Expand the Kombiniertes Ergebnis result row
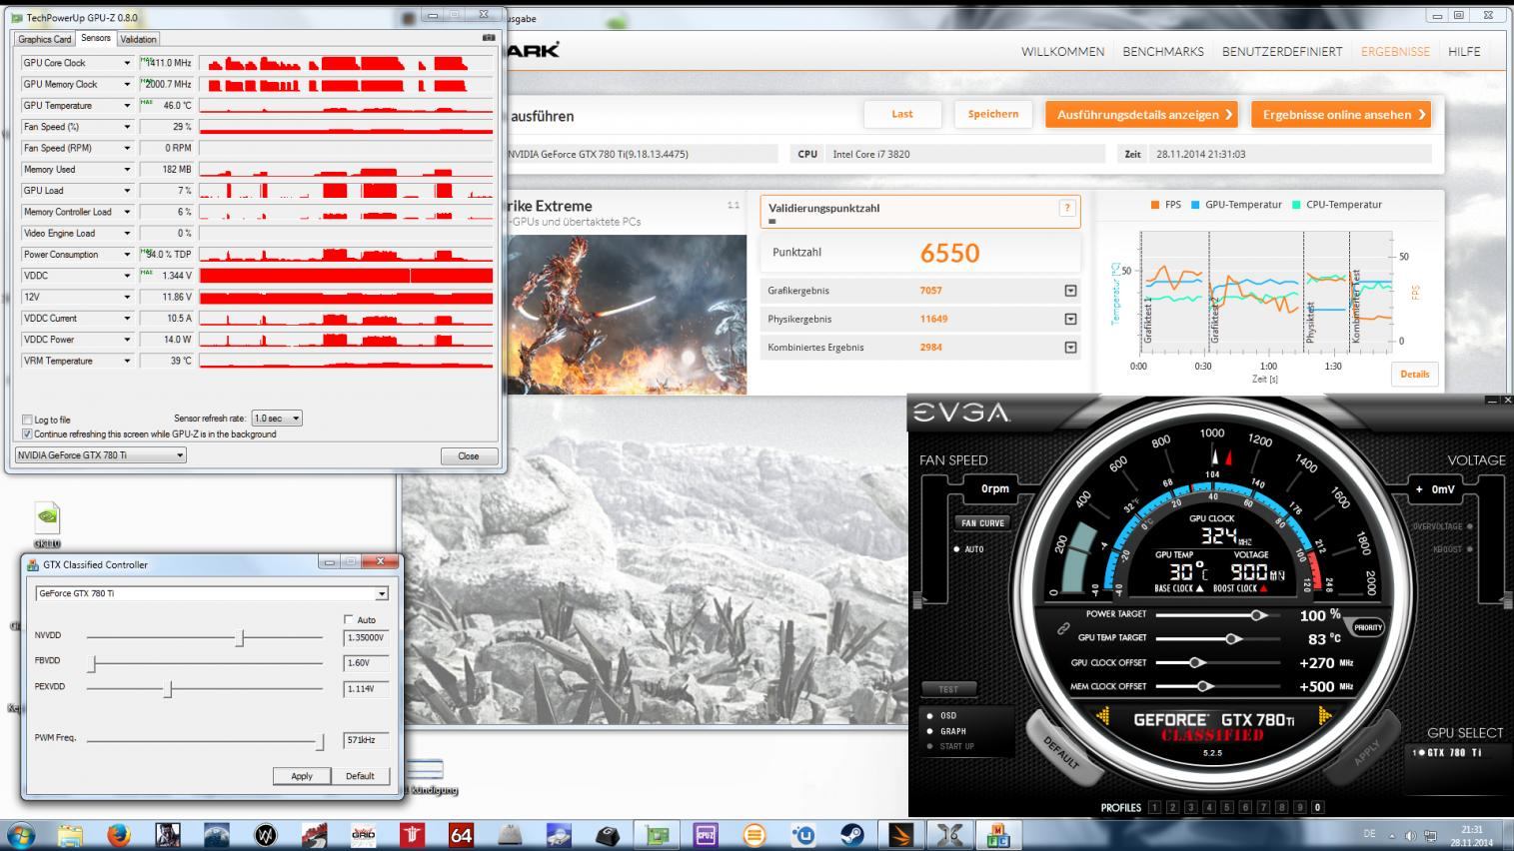The image size is (1514, 851). pyautogui.click(x=1070, y=348)
